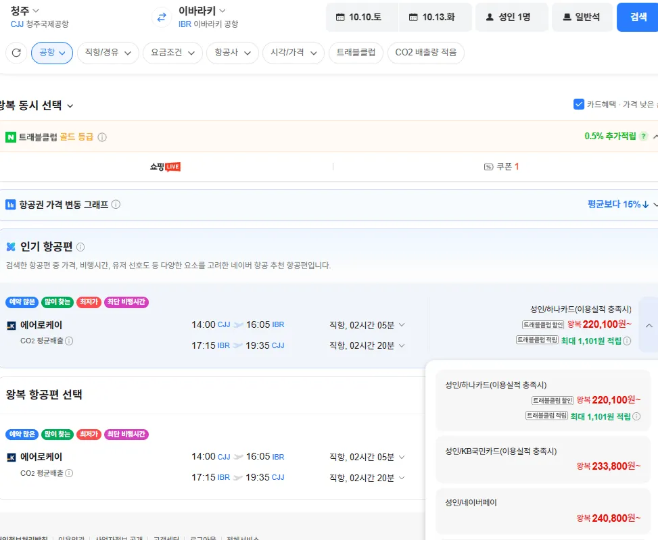Change seat class 일반석
The height and width of the screenshot is (540, 658).
[582, 17]
